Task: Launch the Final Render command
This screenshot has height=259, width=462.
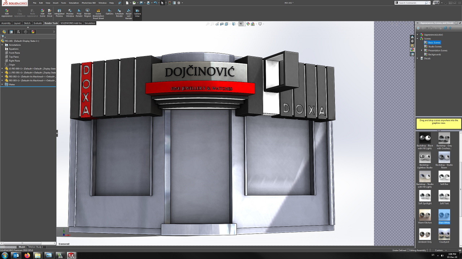Action: coord(79,13)
